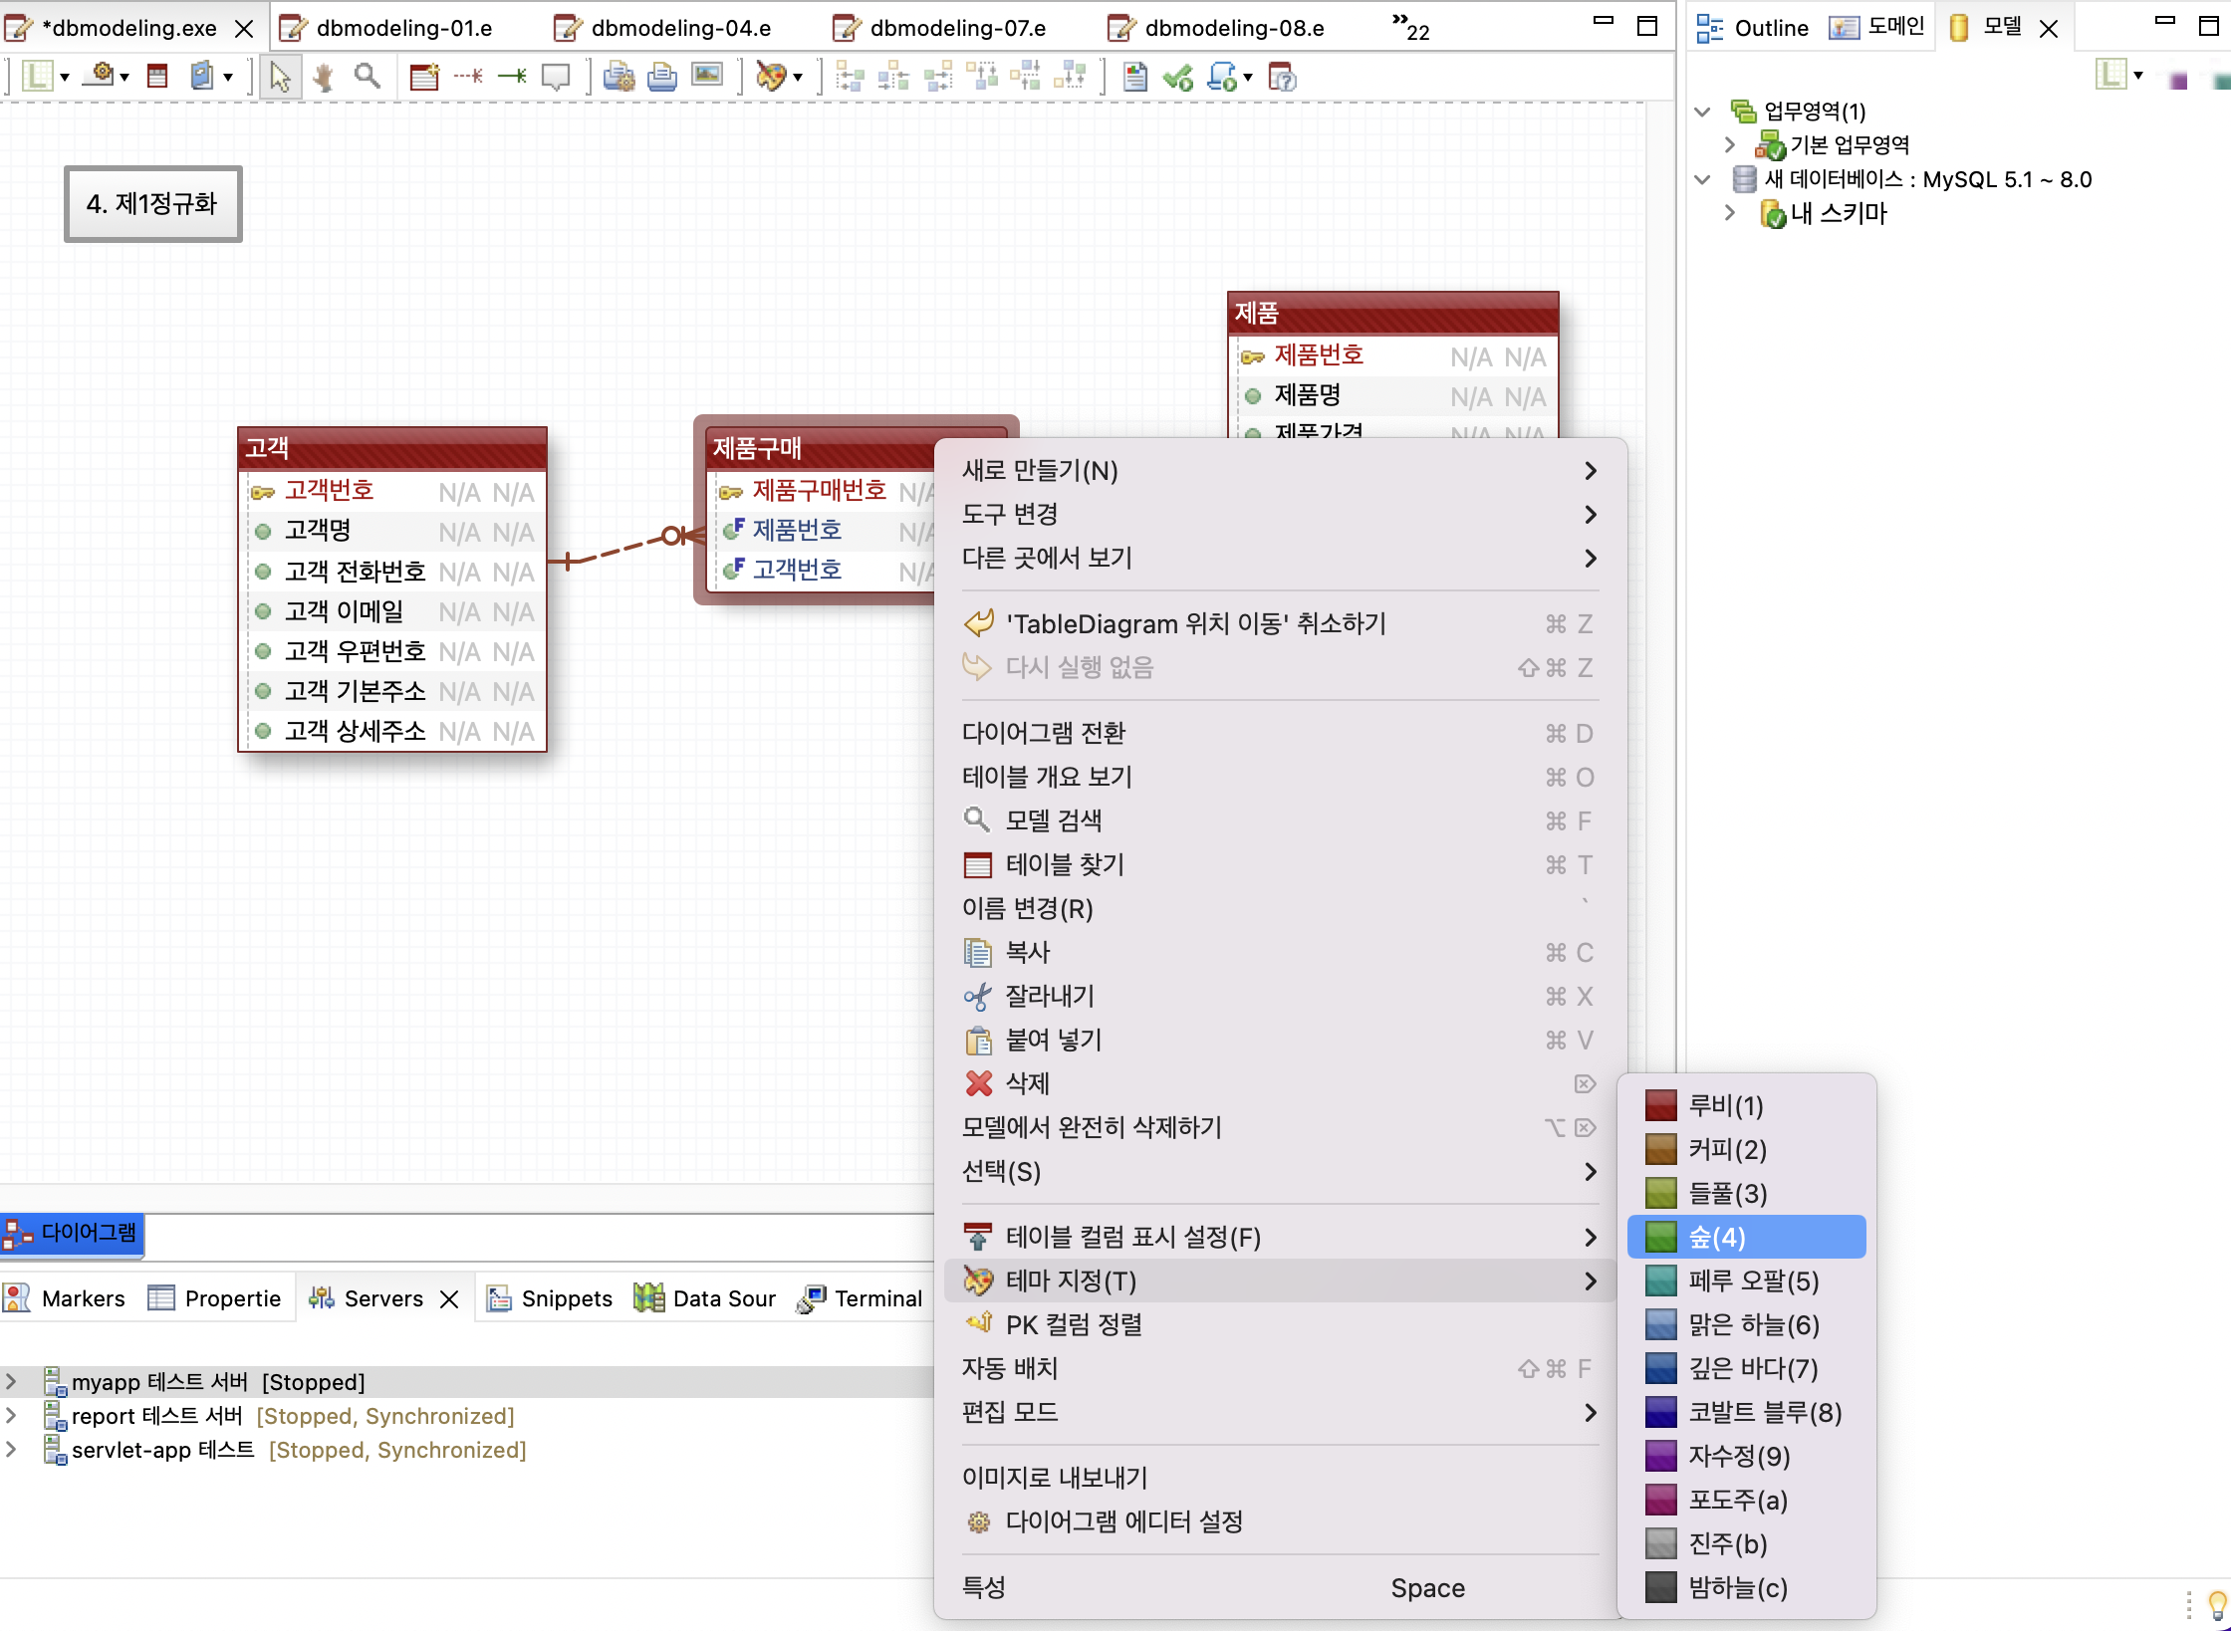Click the dark red table icon in toolbar
Screen dimensions: 2231x1631
point(157,76)
